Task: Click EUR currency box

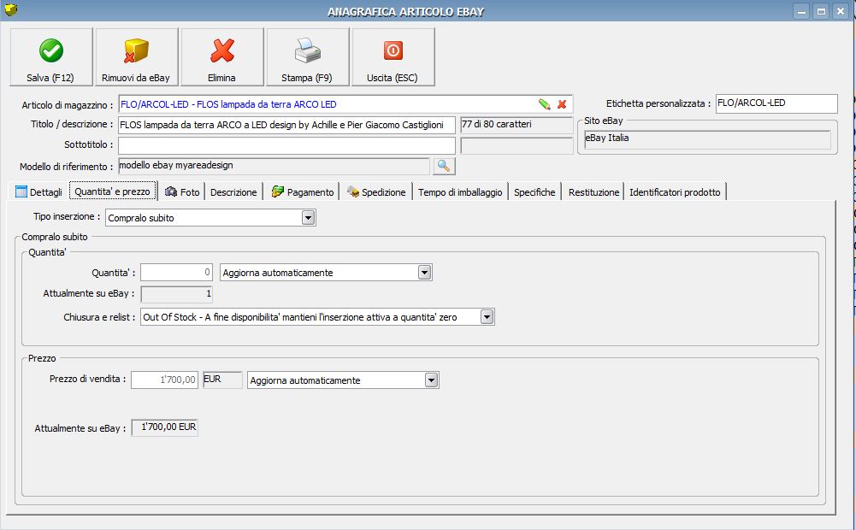Action: pos(222,380)
